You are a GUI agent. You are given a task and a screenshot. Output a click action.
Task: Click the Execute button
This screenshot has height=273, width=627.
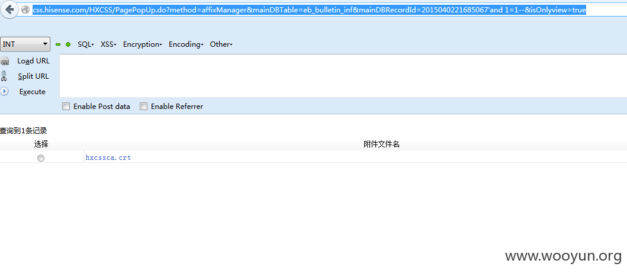[33, 92]
